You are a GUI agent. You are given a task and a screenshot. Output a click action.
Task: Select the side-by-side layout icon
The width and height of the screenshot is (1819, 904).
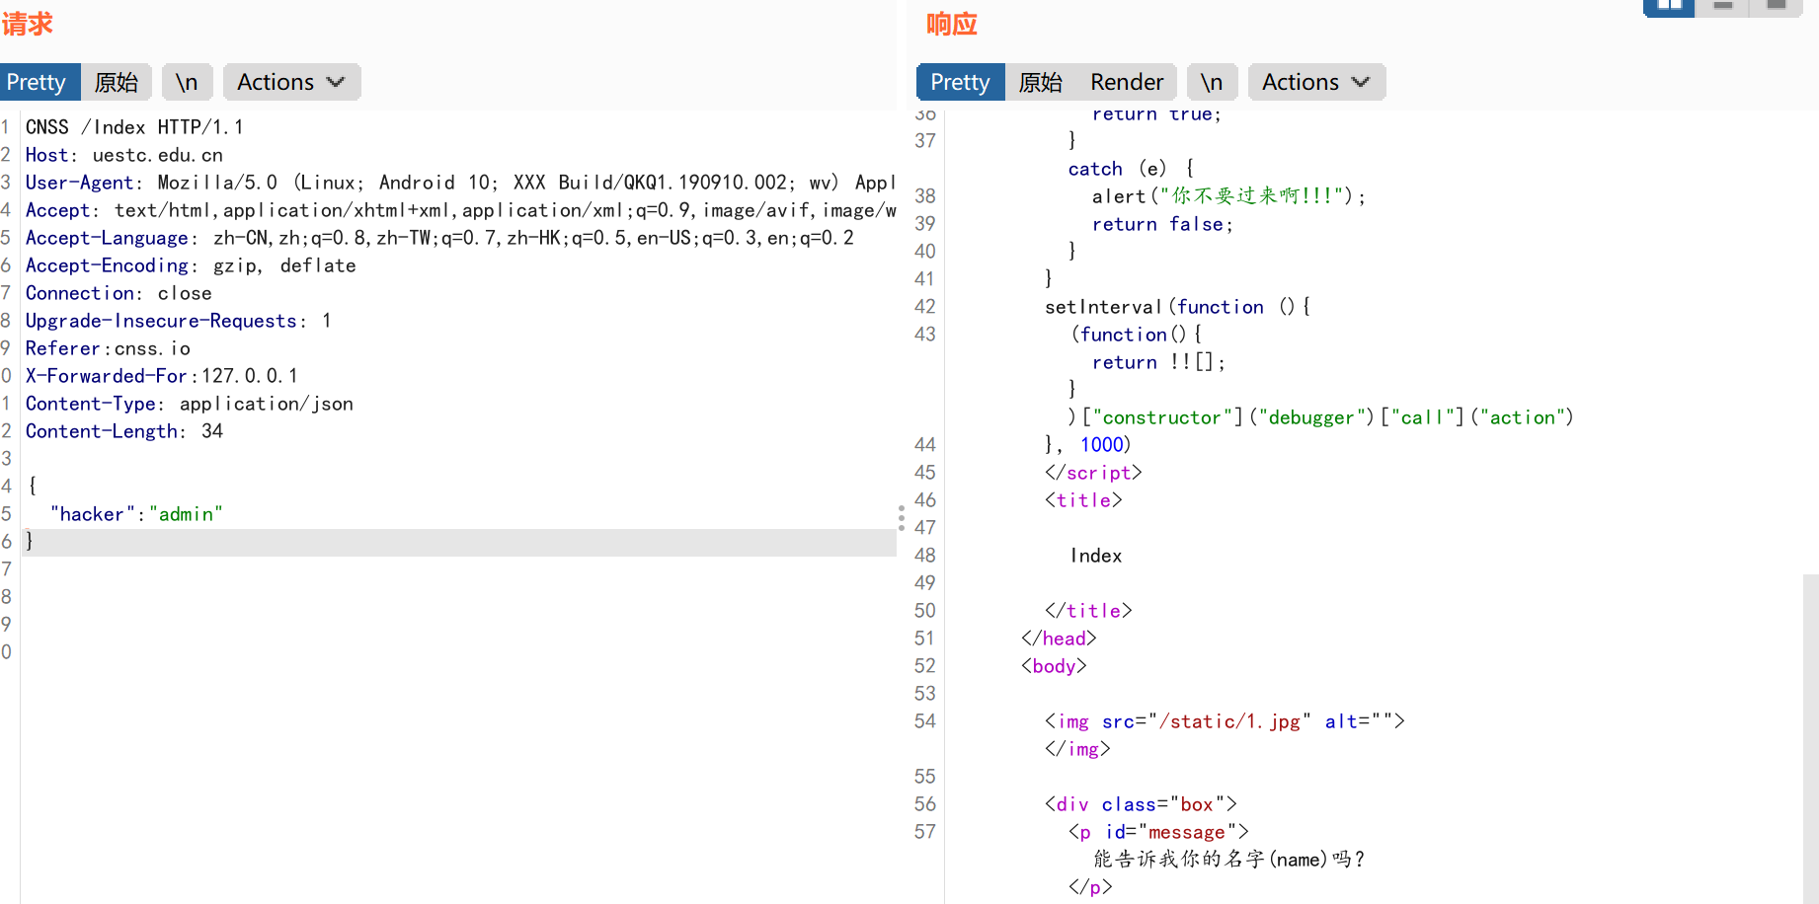(x=1669, y=6)
